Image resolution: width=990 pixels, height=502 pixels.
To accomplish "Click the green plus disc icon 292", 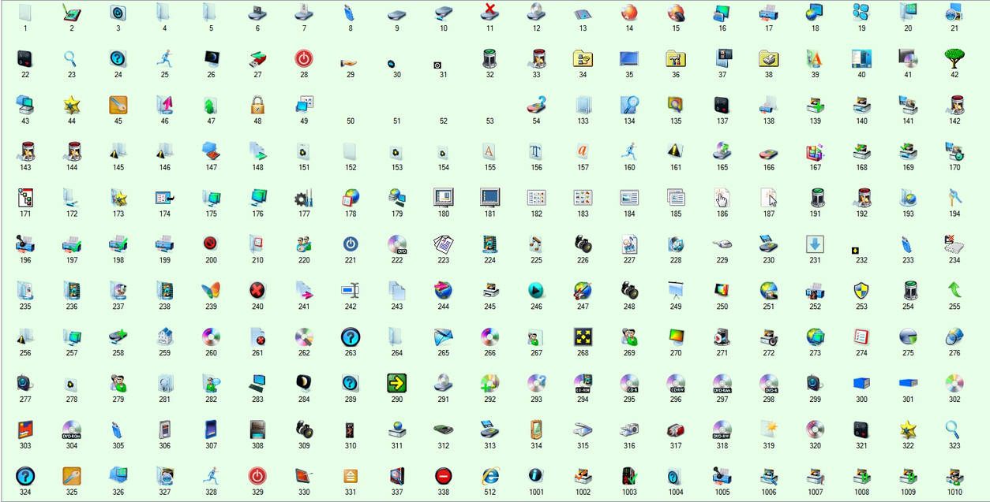I will (489, 384).
